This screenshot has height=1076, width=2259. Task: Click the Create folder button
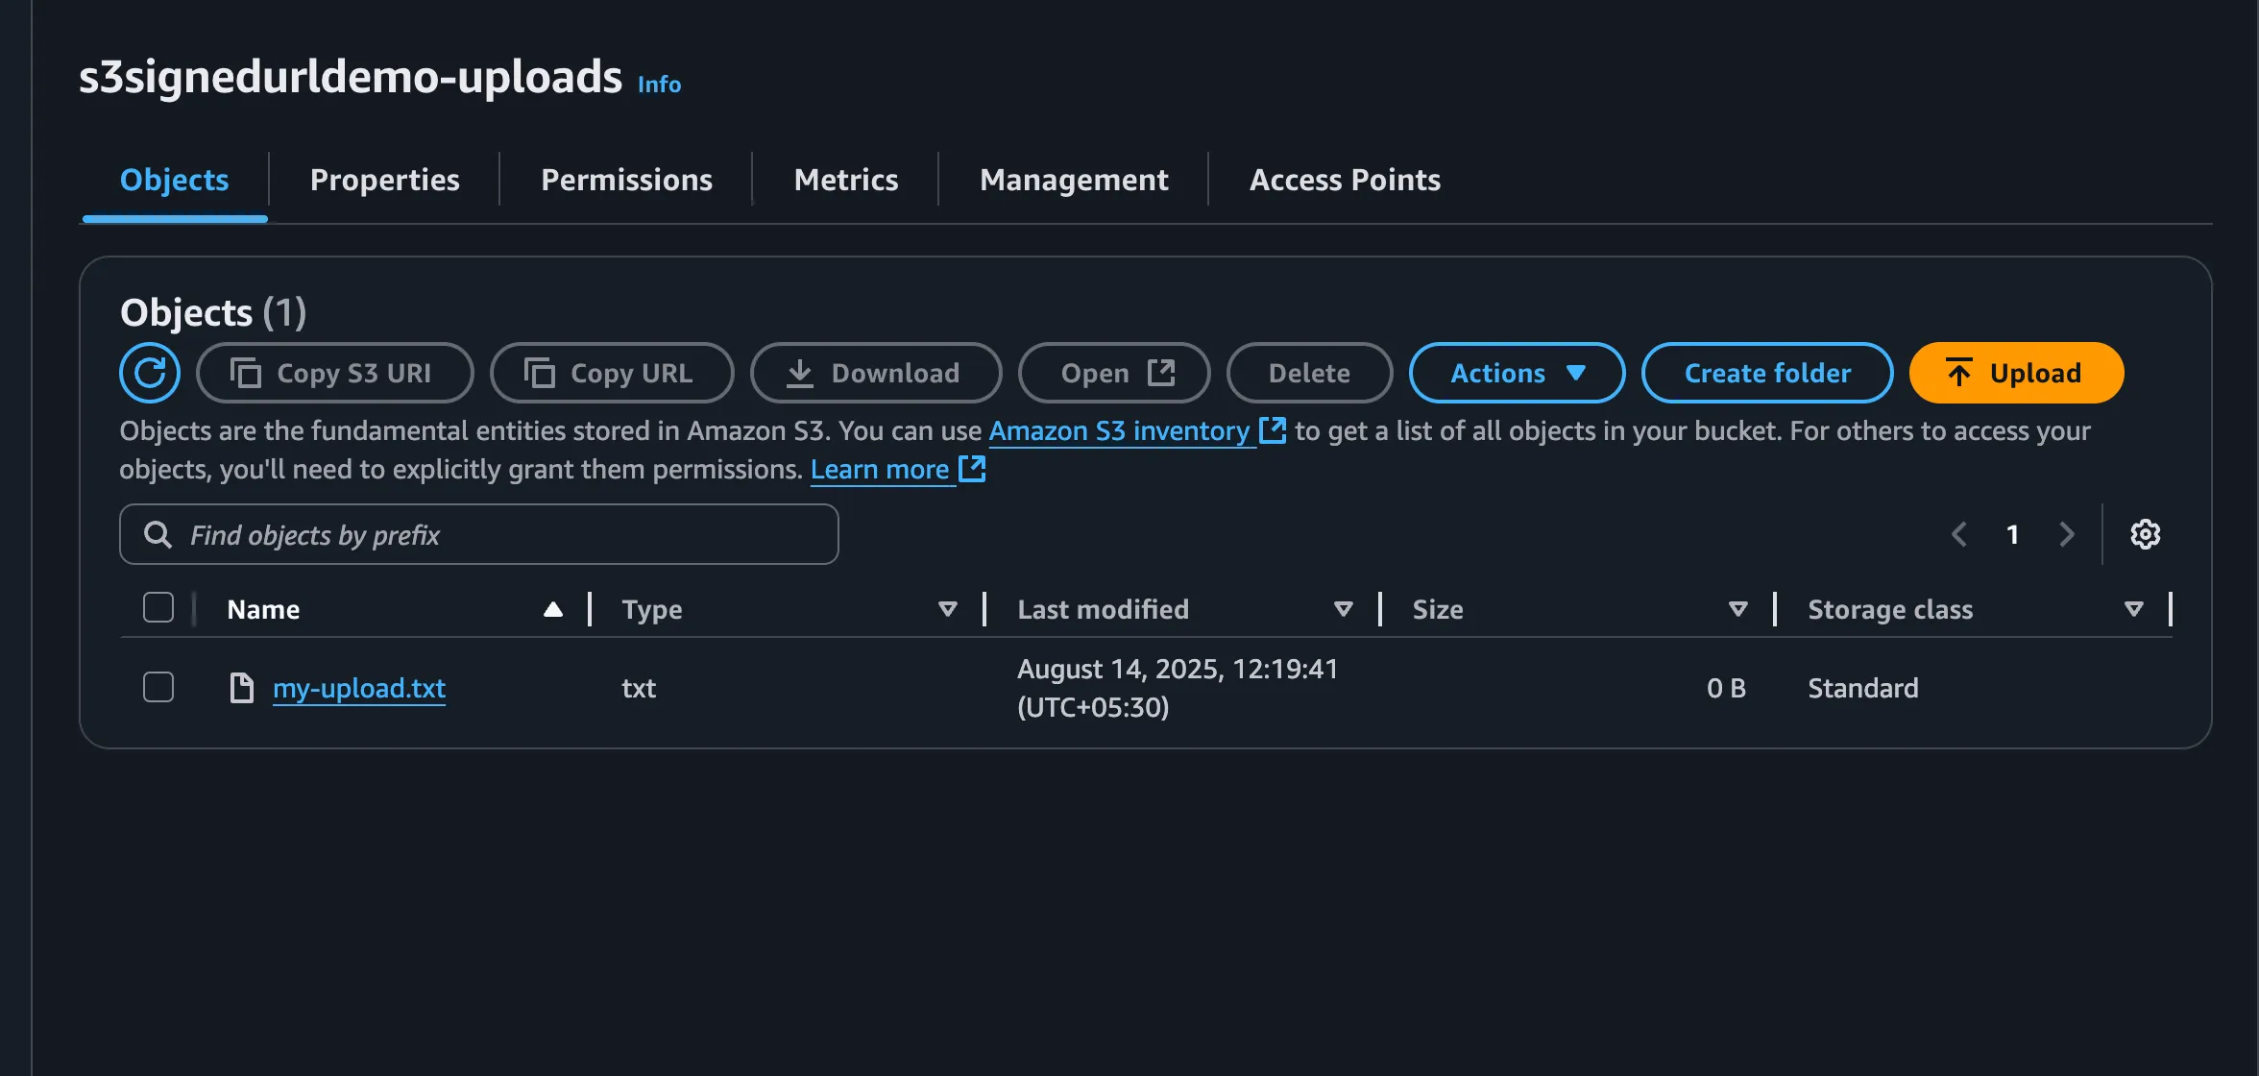[x=1767, y=373]
